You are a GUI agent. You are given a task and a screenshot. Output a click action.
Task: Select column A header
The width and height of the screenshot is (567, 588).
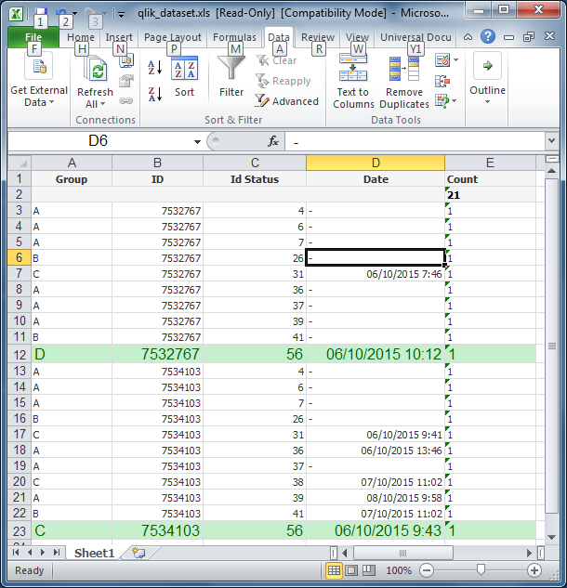point(72,163)
